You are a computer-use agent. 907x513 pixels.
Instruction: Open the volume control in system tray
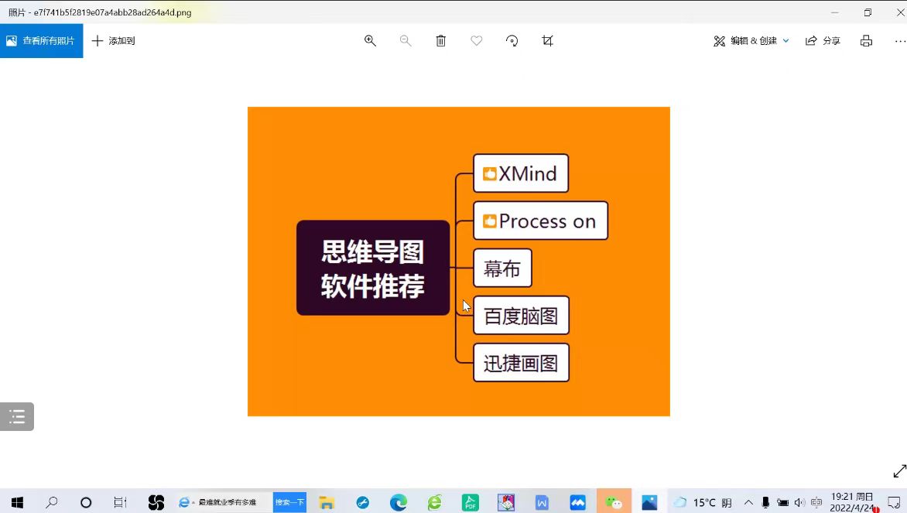(x=799, y=503)
